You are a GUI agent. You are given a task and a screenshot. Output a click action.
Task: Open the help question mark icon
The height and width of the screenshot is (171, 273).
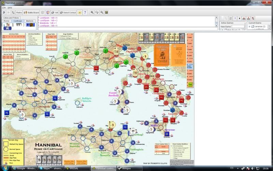(x=85, y=13)
